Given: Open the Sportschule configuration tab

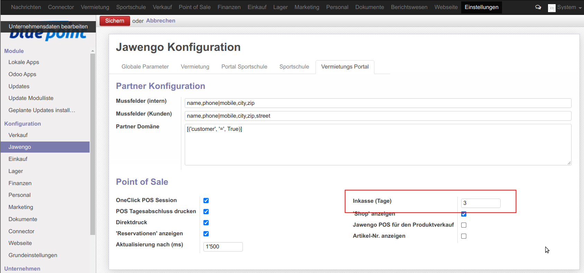Looking at the screenshot, I should (x=294, y=67).
